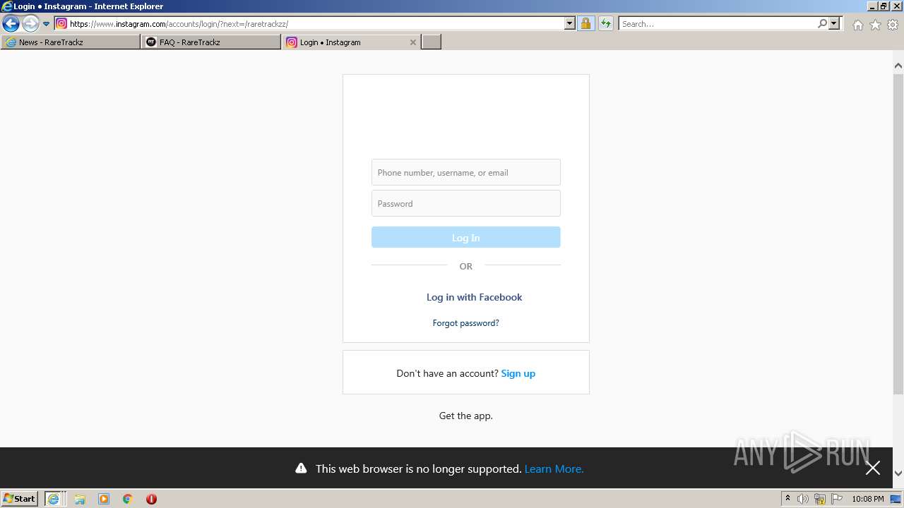The height and width of the screenshot is (508, 904).
Task: Expand the address bar autocomplete dropdown
Action: (570, 23)
